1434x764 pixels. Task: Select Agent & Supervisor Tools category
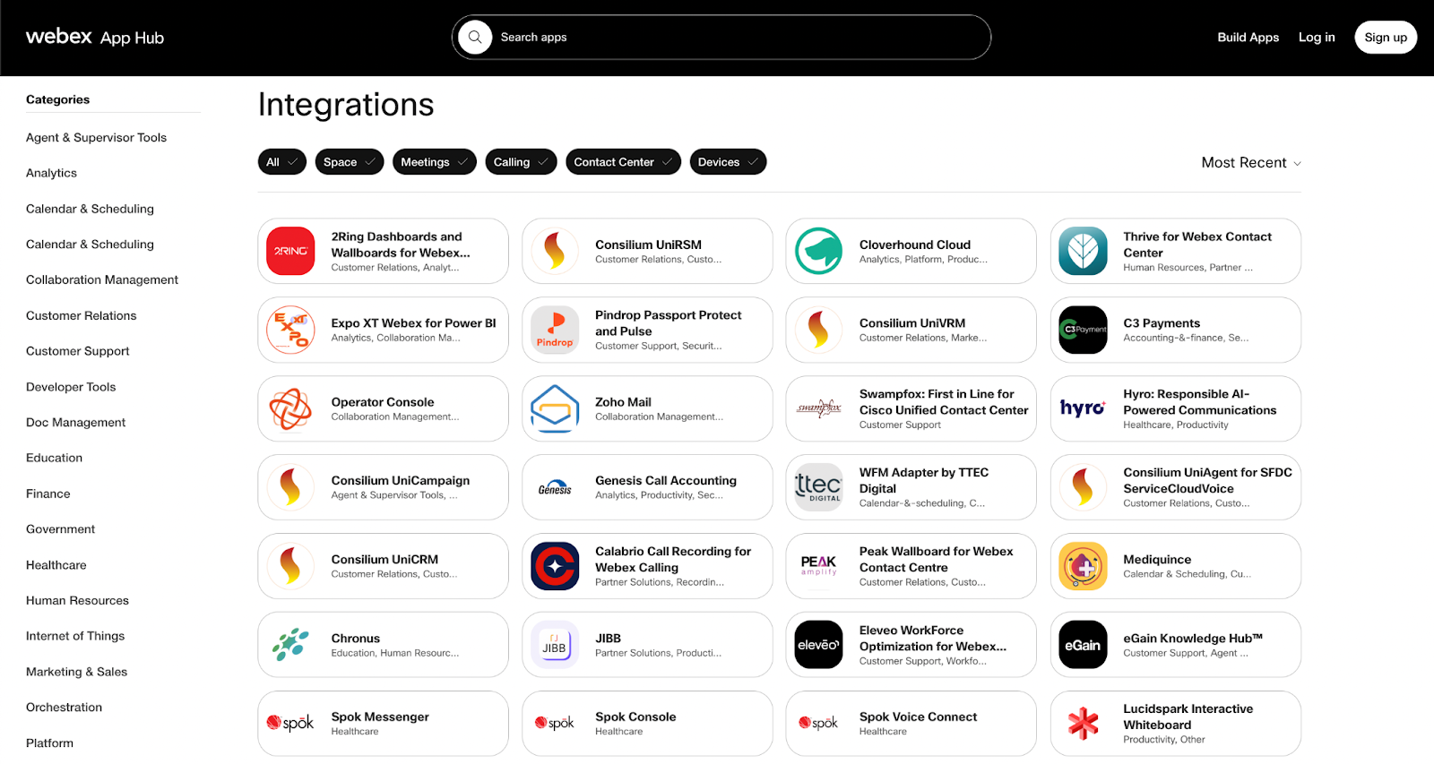96,137
